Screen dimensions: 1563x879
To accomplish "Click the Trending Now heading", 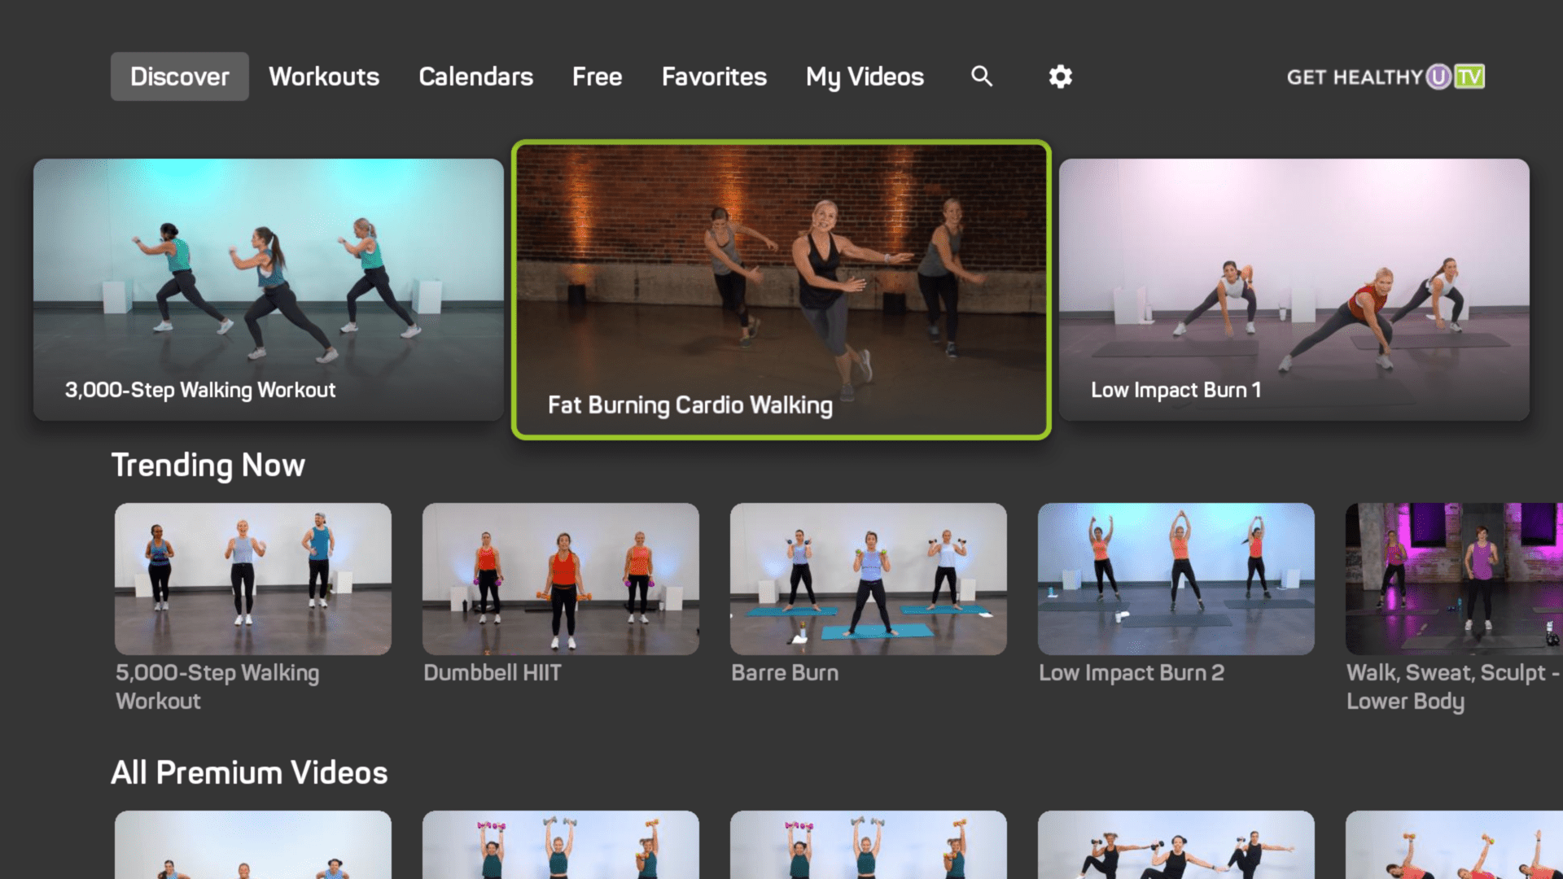I will click(x=208, y=465).
